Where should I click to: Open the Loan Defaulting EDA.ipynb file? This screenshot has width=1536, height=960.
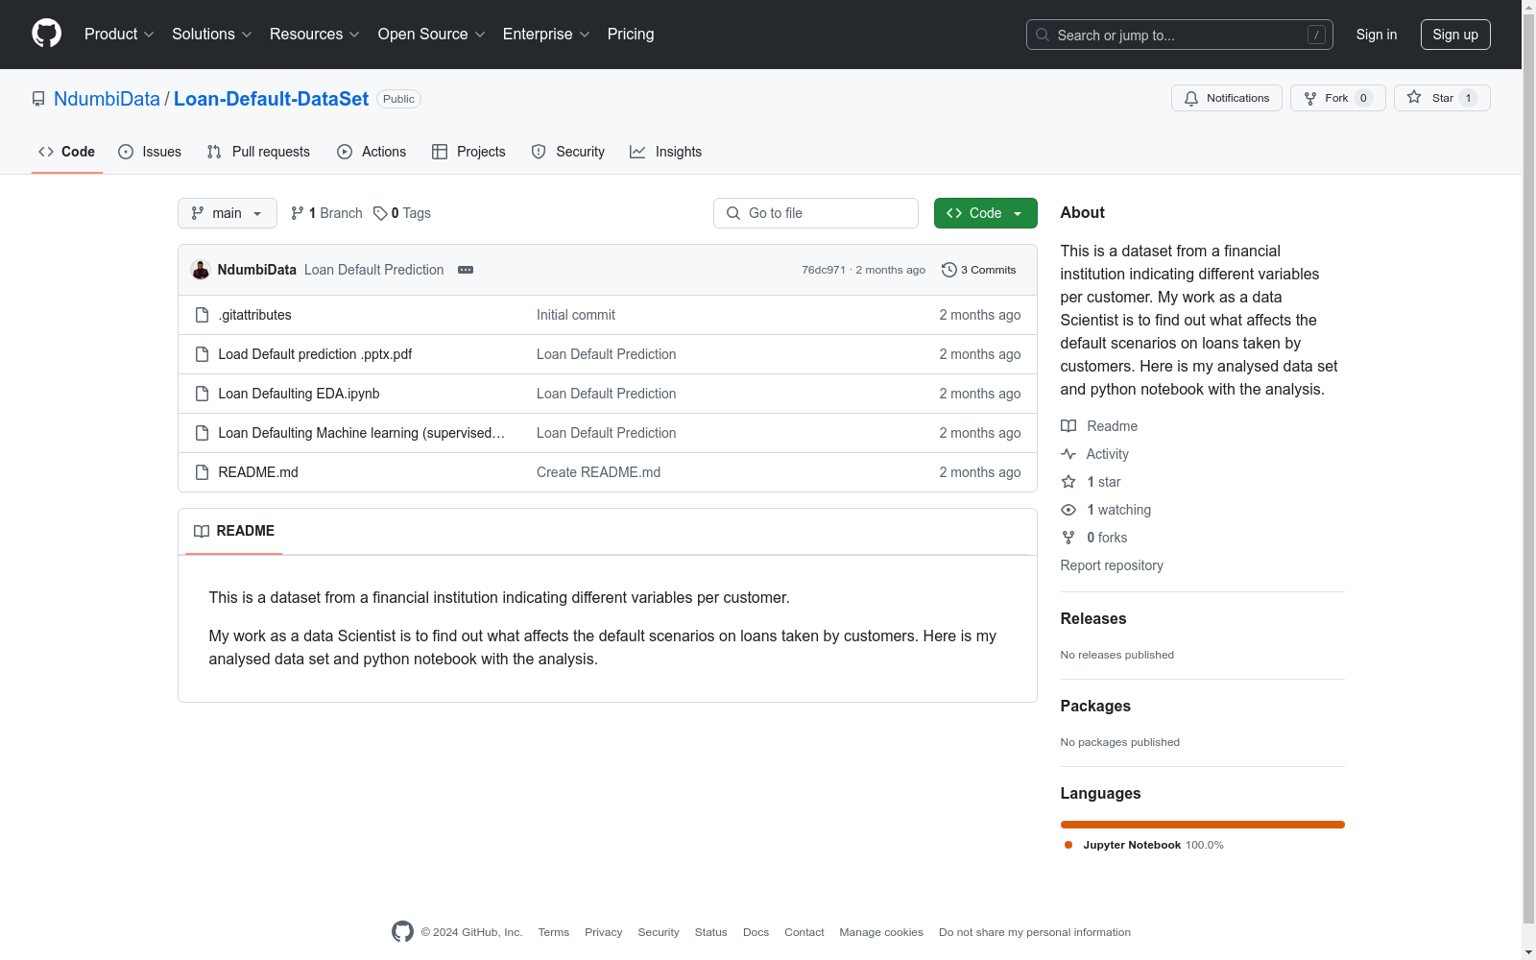tap(299, 394)
